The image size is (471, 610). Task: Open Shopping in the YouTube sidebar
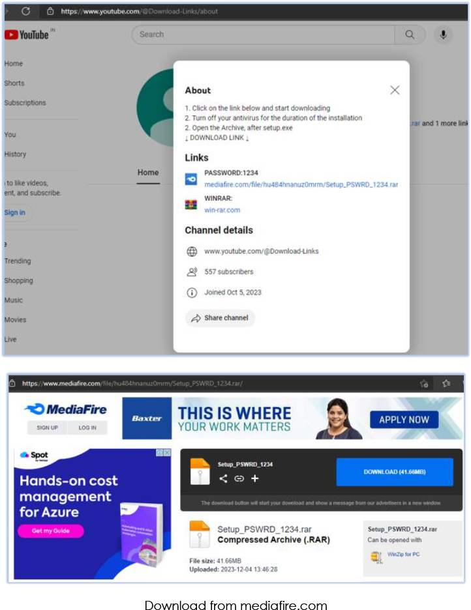(19, 280)
